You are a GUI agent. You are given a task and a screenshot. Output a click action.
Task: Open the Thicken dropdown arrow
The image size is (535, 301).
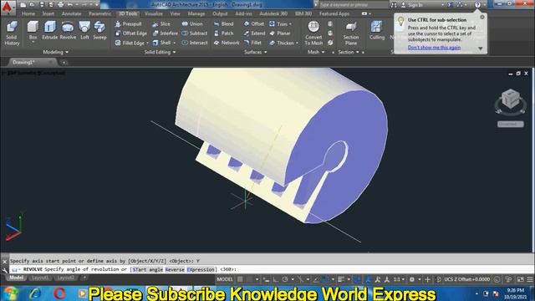click(x=297, y=43)
